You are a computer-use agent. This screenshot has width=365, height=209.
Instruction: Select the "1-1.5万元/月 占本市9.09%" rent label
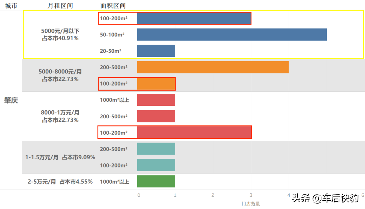point(60,157)
